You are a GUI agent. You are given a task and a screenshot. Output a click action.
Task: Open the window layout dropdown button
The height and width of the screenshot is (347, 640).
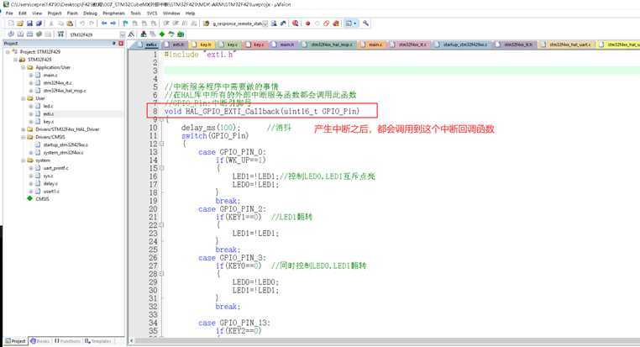pos(350,24)
